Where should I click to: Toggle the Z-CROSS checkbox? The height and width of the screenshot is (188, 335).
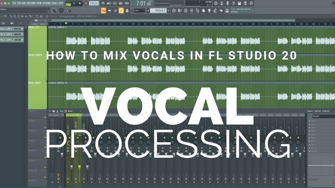[x=38, y=24]
